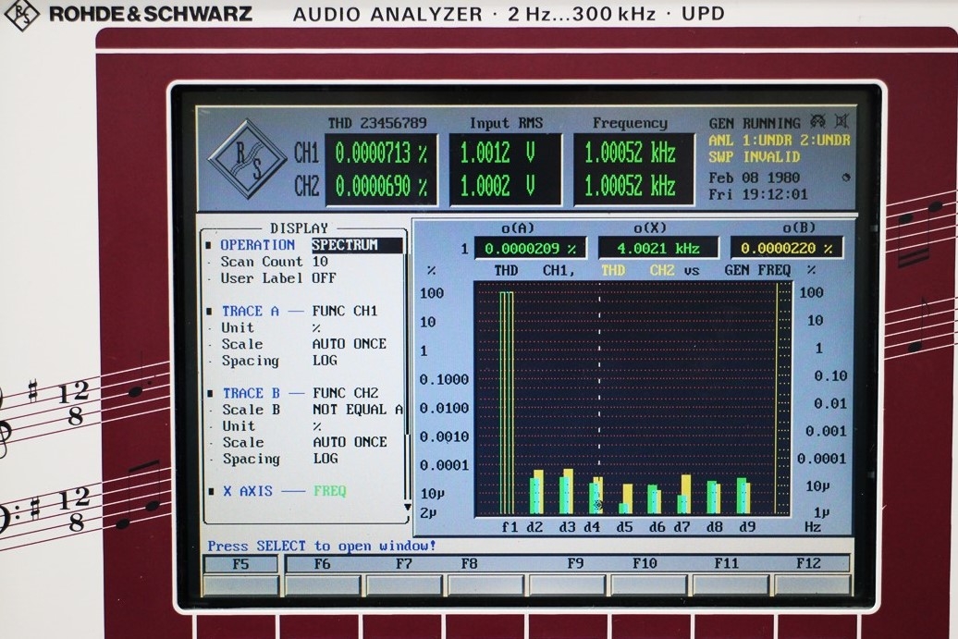Viewport: 958px width, 639px height.
Task: Click the d3 harmonic bar
Action: (x=566, y=492)
